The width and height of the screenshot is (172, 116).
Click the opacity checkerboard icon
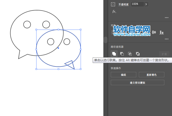click(x=113, y=4)
